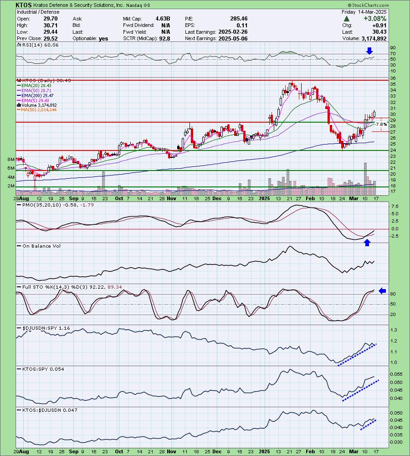Screen dimensions: 410x456
Task: Click the High value 30.71
Action: click(x=51, y=25)
